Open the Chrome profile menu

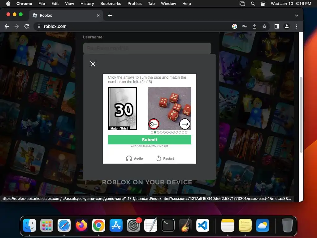pyautogui.click(x=287, y=26)
